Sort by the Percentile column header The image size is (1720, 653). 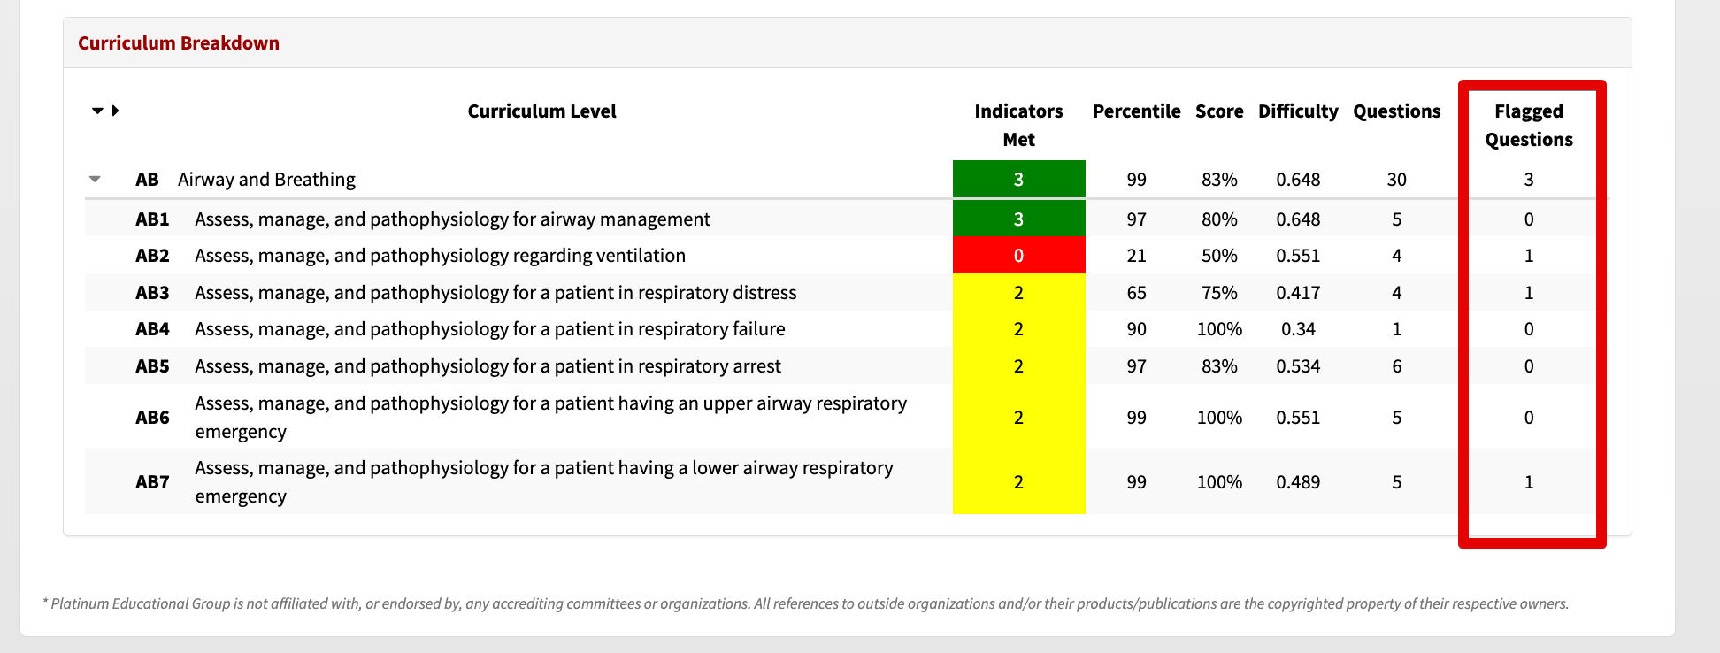coord(1136,111)
